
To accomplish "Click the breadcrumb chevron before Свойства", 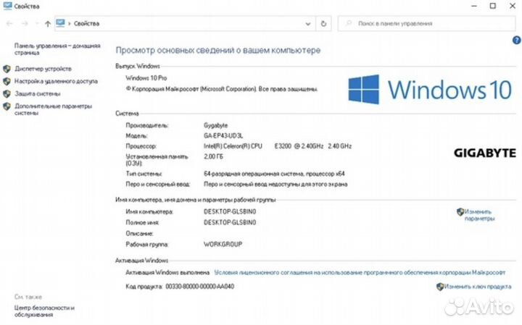I will coord(70,24).
